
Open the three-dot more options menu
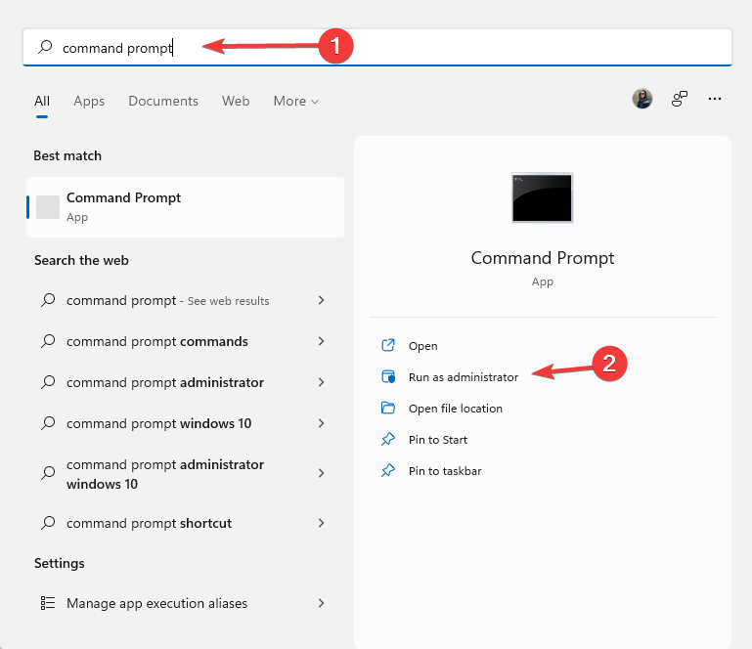(x=715, y=99)
